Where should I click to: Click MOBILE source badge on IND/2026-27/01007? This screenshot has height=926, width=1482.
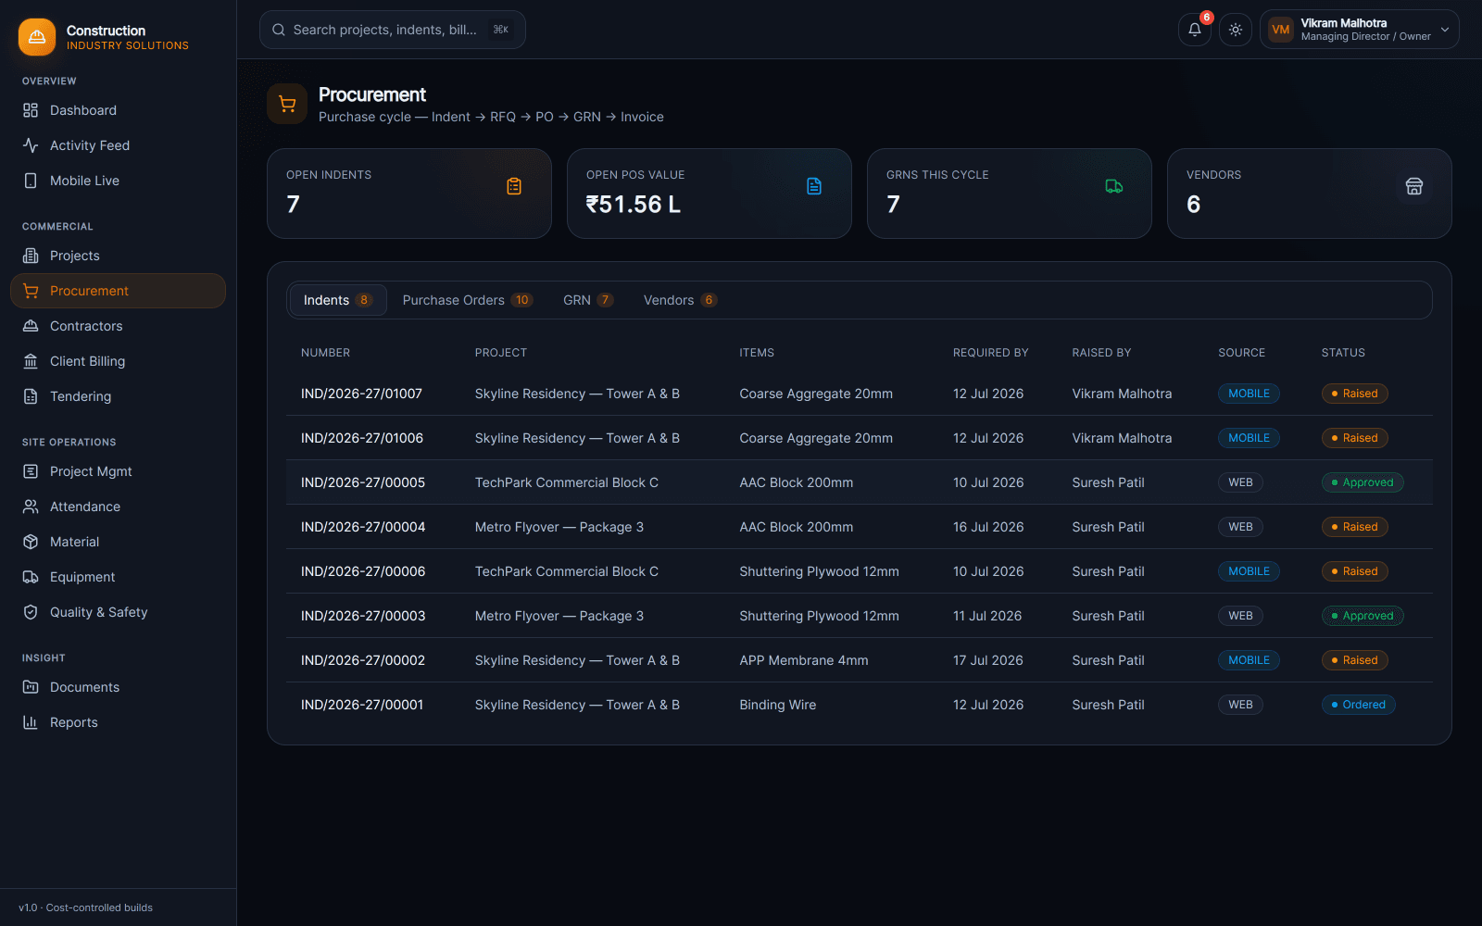pos(1249,394)
